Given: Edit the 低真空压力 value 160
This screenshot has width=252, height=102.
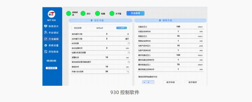Looking at the screenshot, I should 178,27.
